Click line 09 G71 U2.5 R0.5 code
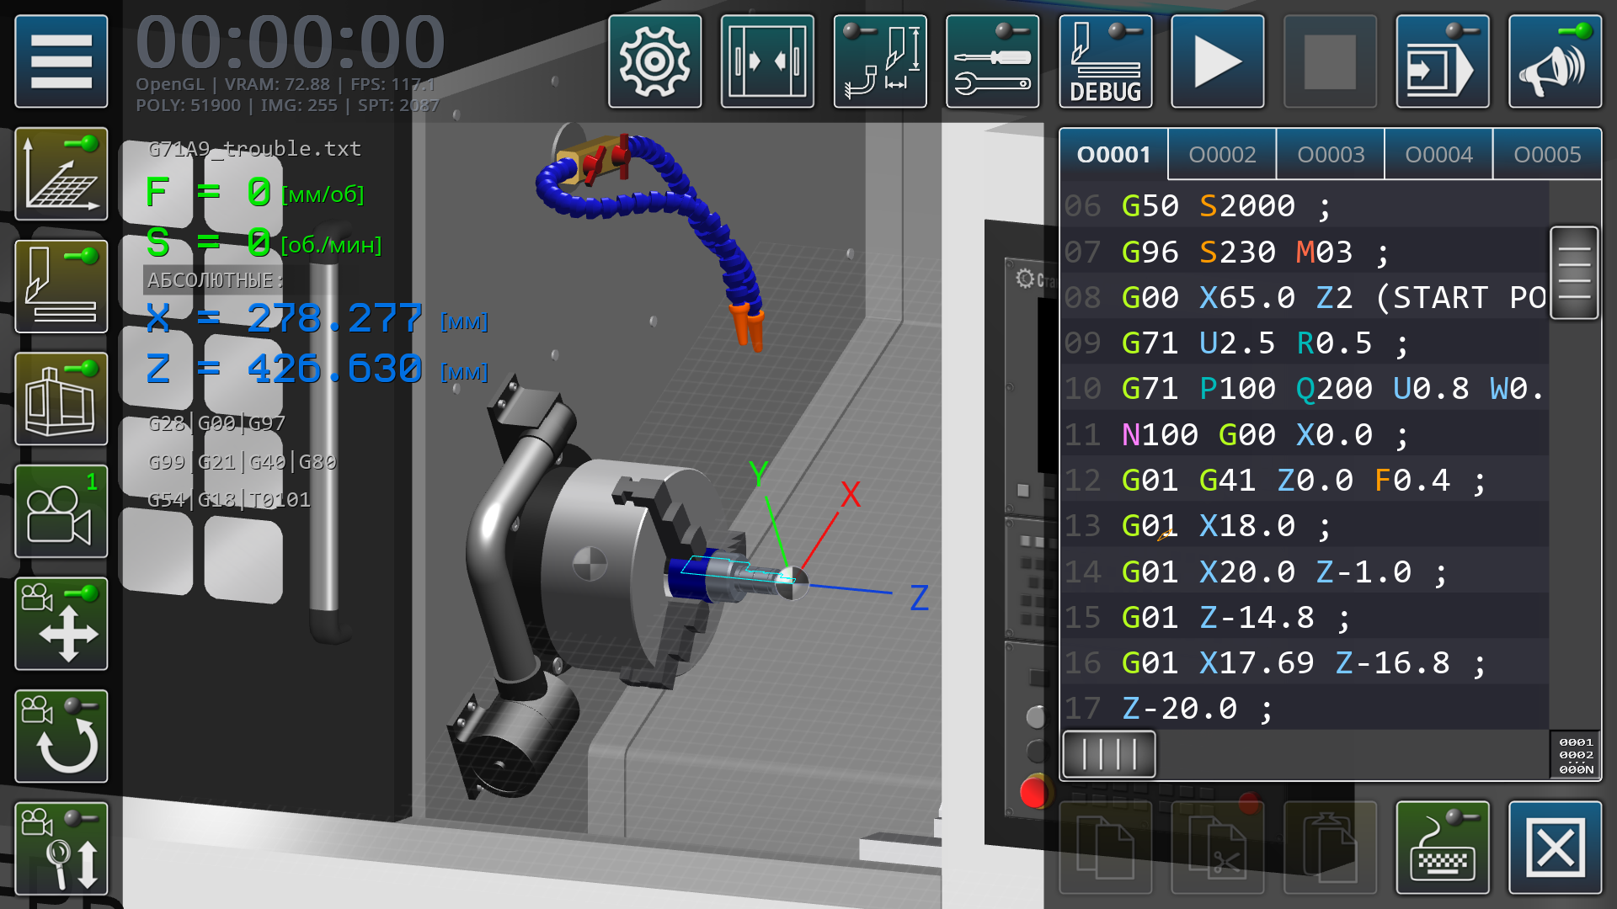Image resolution: width=1617 pixels, height=909 pixels. pyautogui.click(x=1263, y=343)
